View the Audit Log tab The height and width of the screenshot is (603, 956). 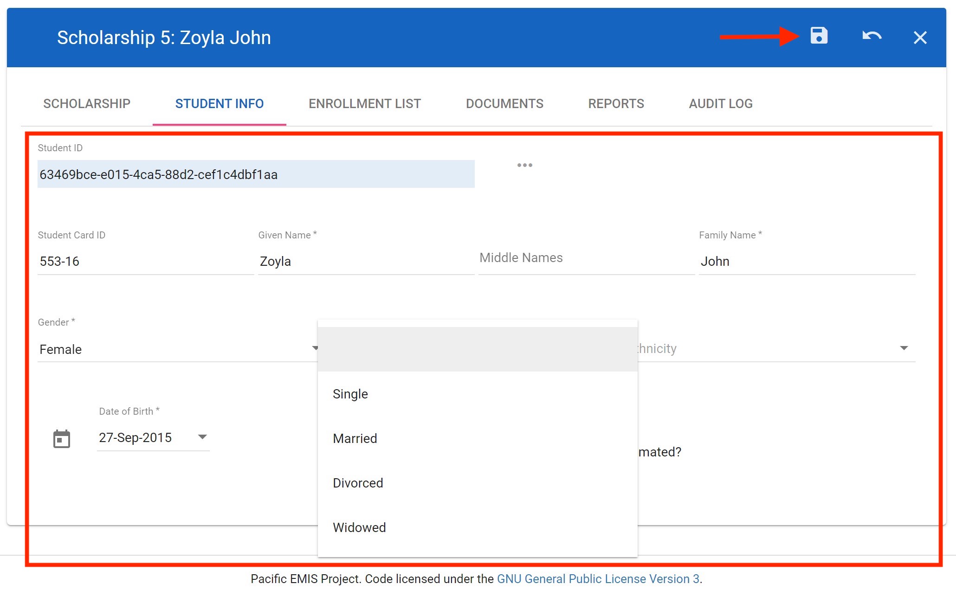tap(720, 103)
